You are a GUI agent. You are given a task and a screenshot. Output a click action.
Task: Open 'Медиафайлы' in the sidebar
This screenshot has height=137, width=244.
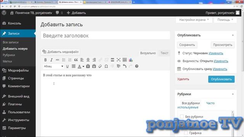[18, 70]
